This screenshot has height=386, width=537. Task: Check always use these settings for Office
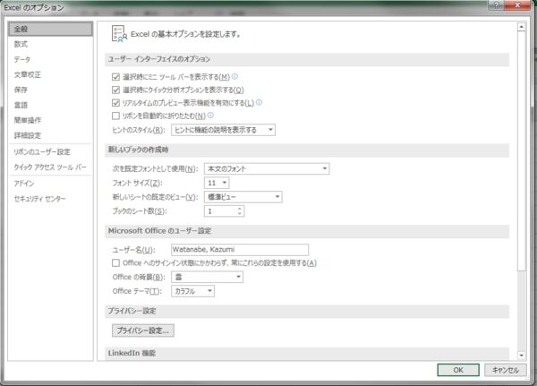pyautogui.click(x=115, y=263)
